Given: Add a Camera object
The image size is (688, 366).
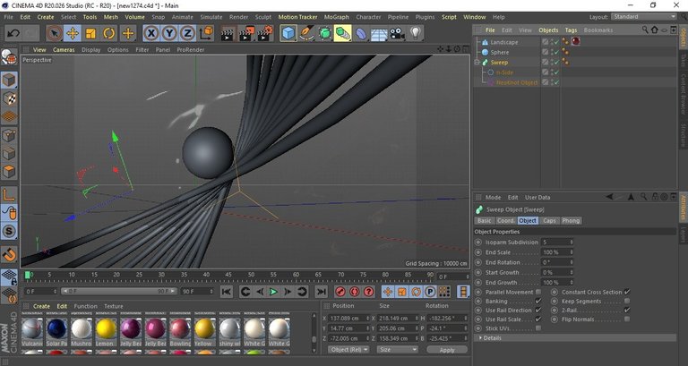Looking at the screenshot, I should click(397, 33).
